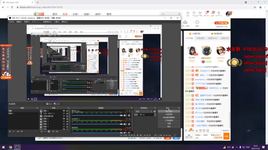Open OBS 帮助 menu
This screenshot has width=268, height=150.
[64, 22]
